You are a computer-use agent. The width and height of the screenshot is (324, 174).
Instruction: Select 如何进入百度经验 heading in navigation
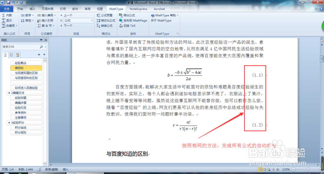coord(26,88)
